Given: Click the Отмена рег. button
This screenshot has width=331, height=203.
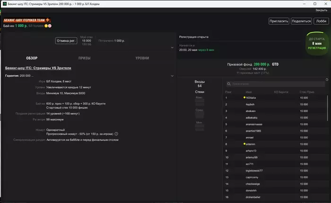Looking at the screenshot, I should pos(66,41).
